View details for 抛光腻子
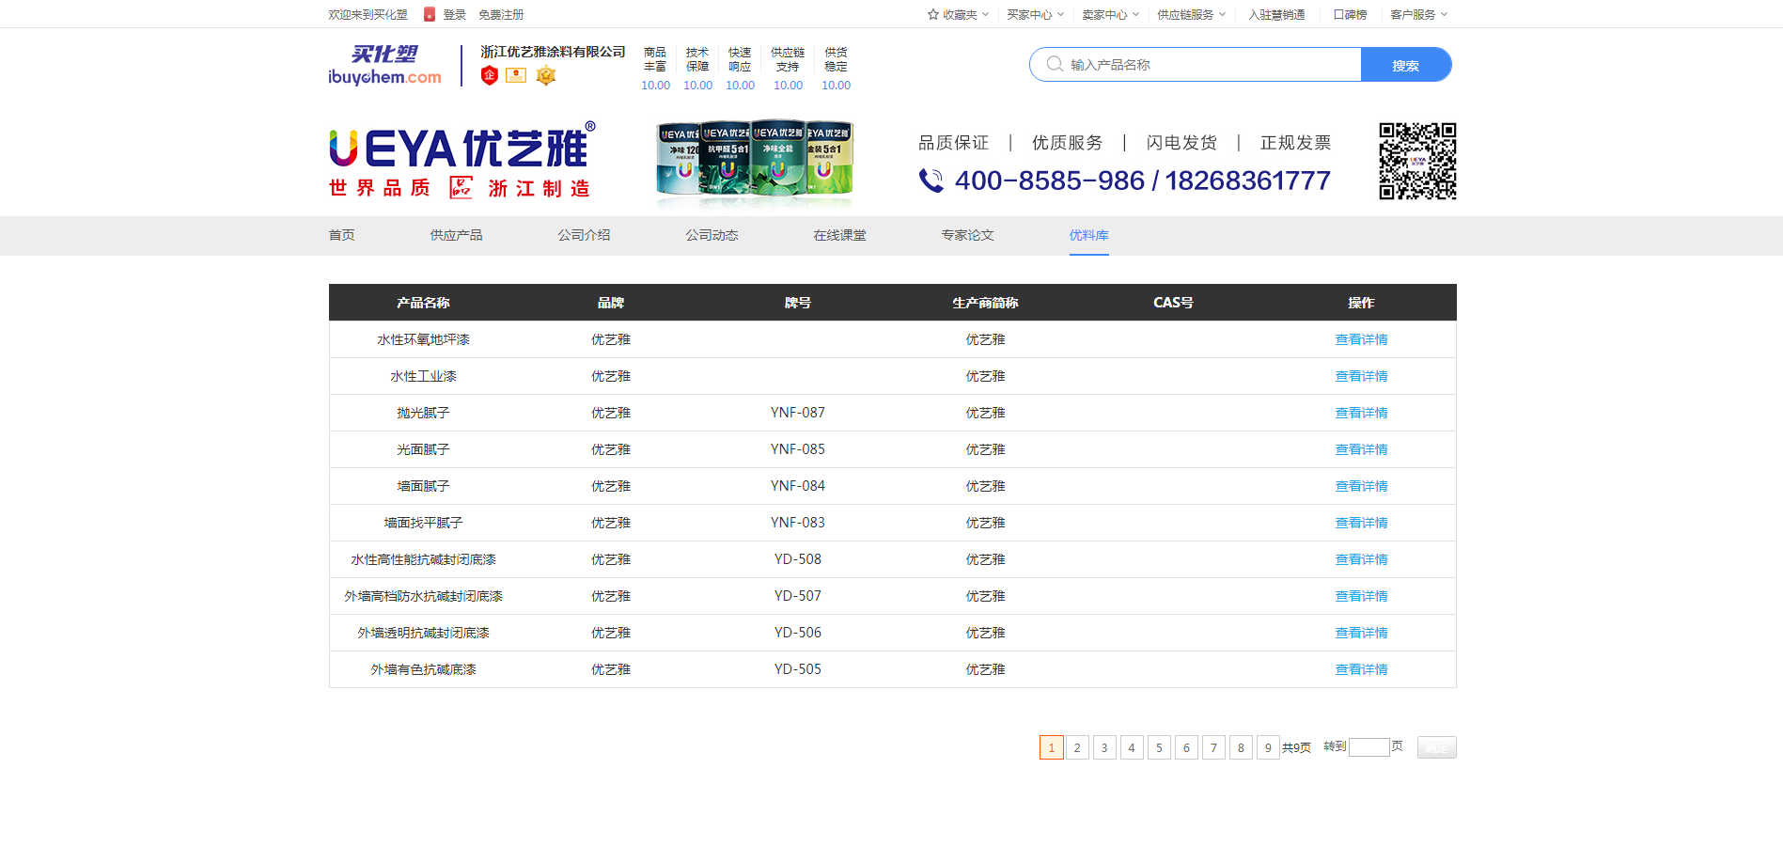Image resolution: width=1783 pixels, height=847 pixels. [1361, 413]
